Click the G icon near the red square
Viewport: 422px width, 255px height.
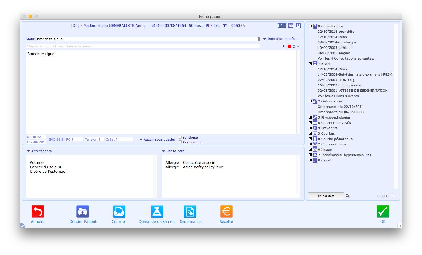[x=284, y=46]
